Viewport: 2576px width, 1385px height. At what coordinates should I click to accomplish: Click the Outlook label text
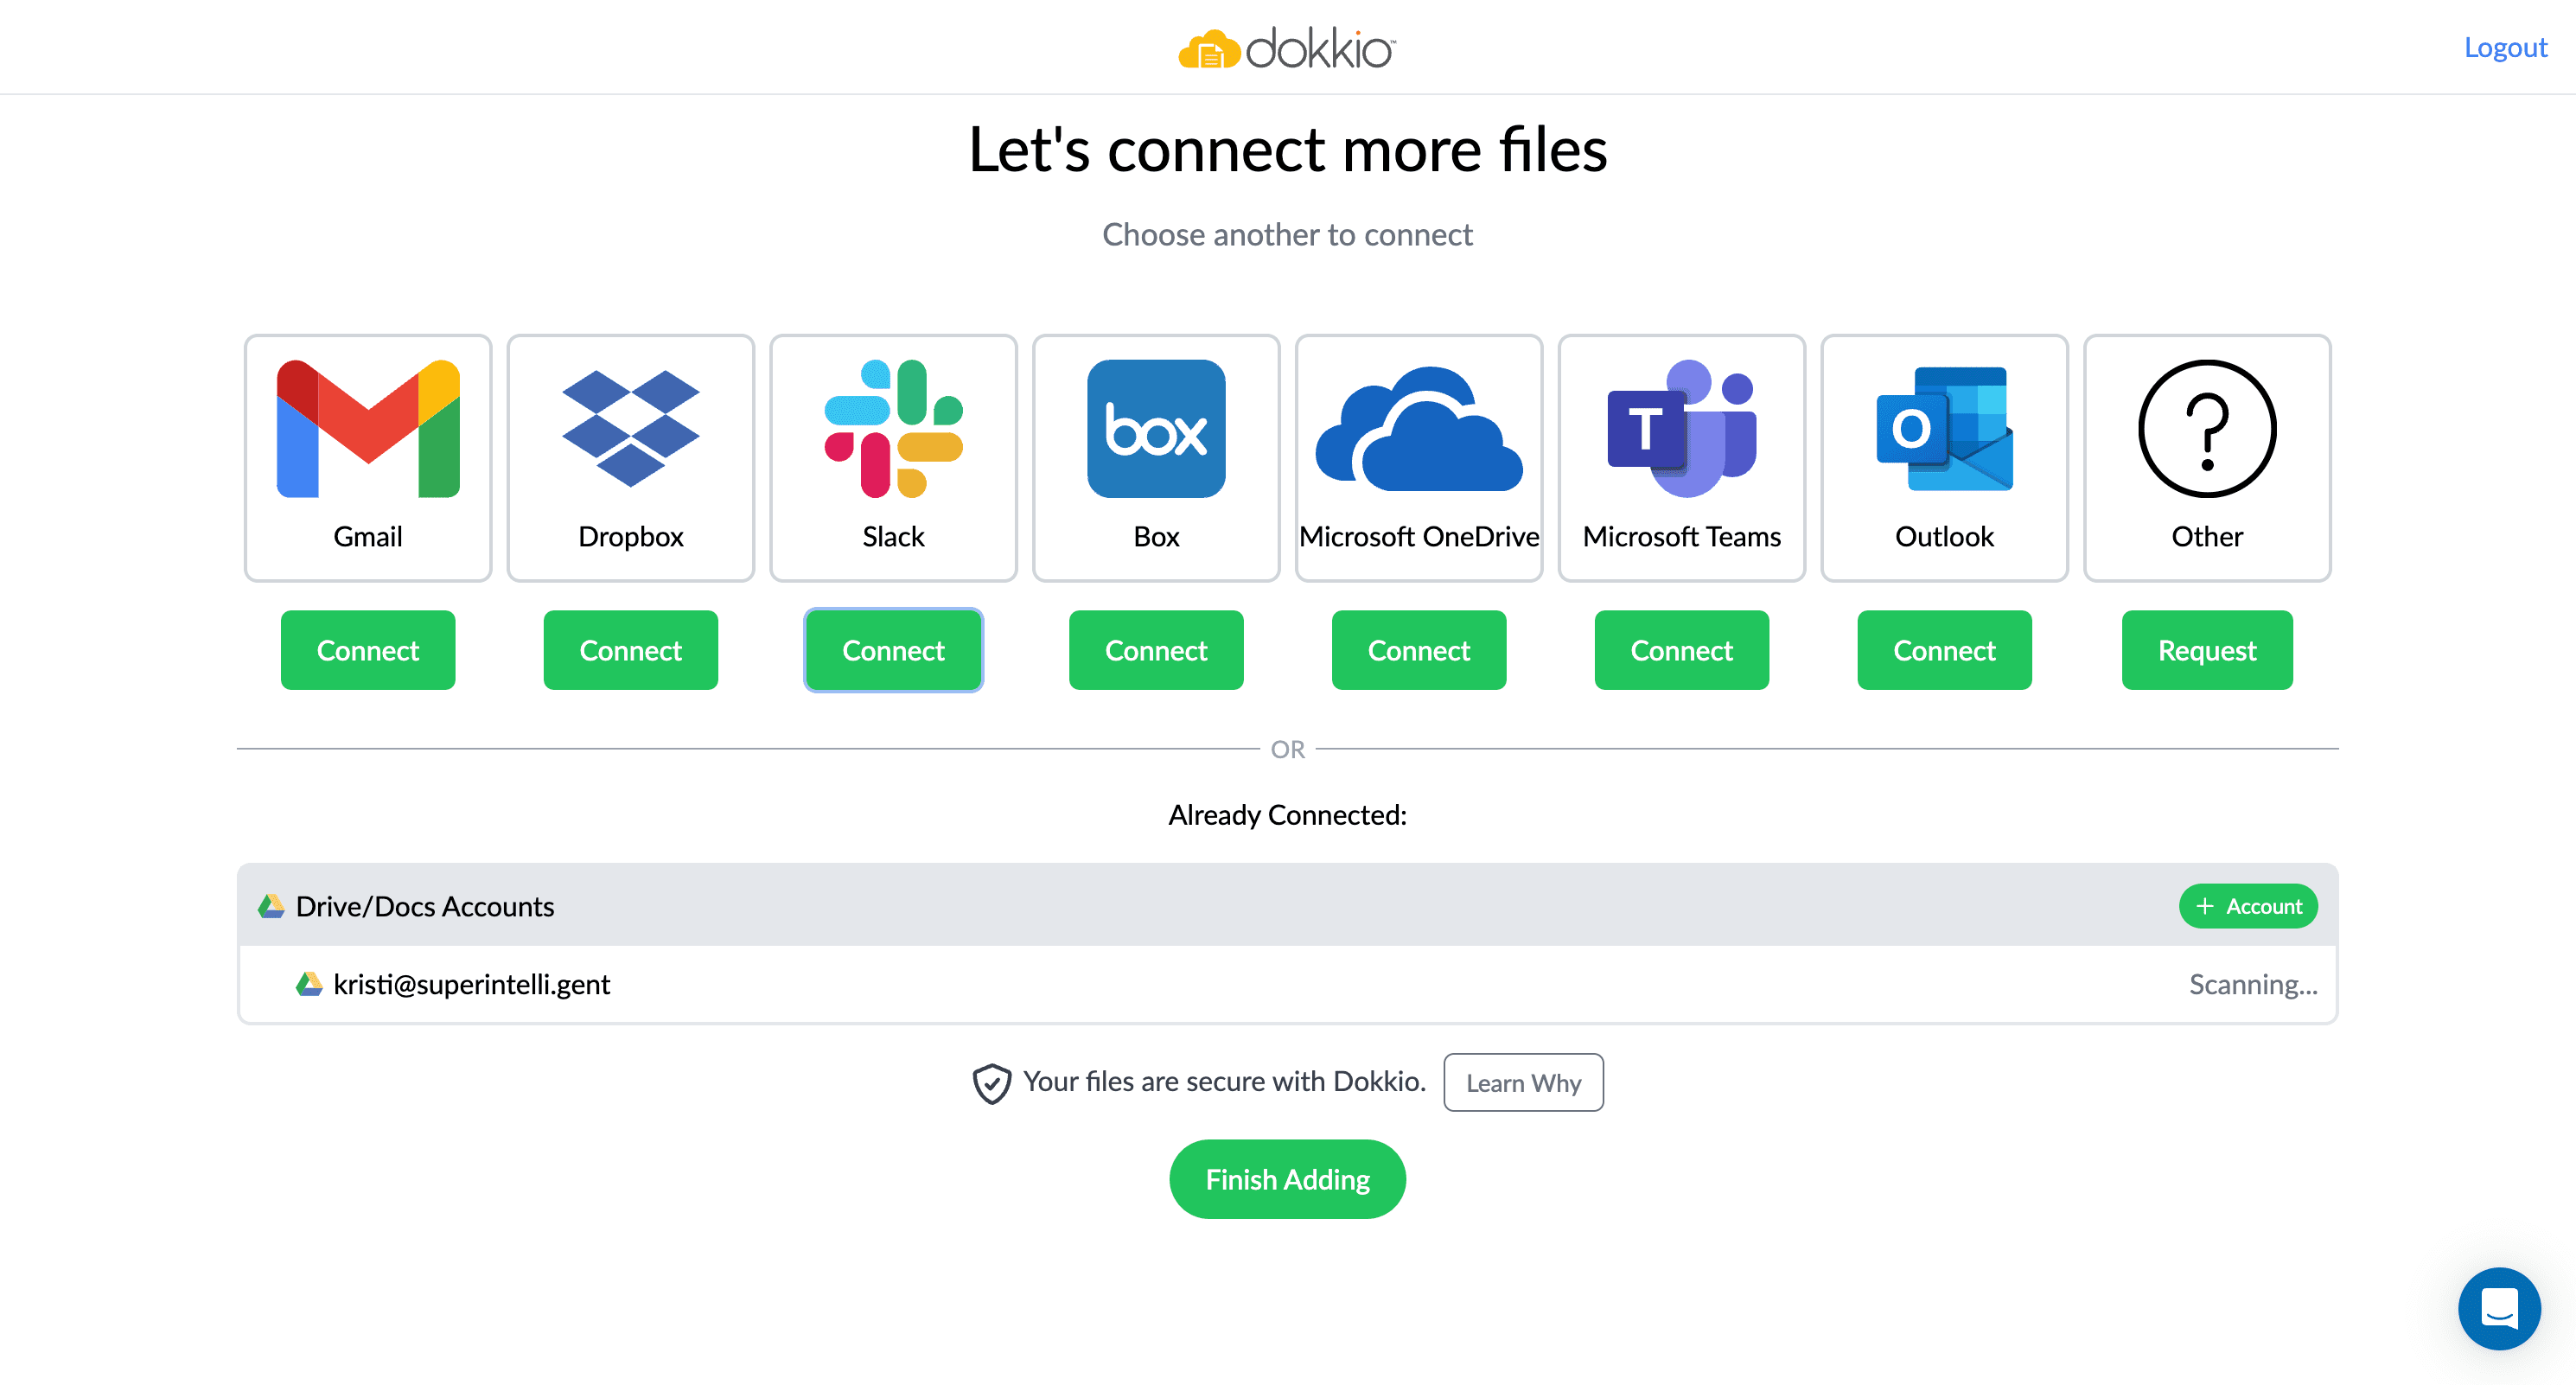(1945, 537)
